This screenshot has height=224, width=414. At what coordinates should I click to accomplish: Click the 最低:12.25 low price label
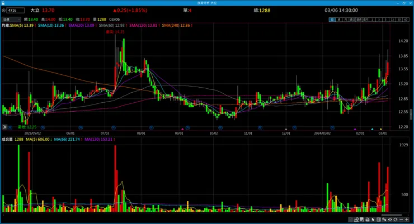coord(27,127)
